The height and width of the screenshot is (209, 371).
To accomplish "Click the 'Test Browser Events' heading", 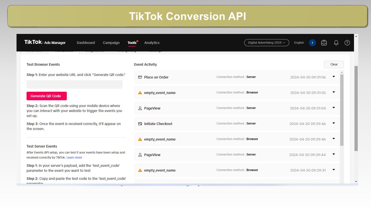I will pos(43,64).
